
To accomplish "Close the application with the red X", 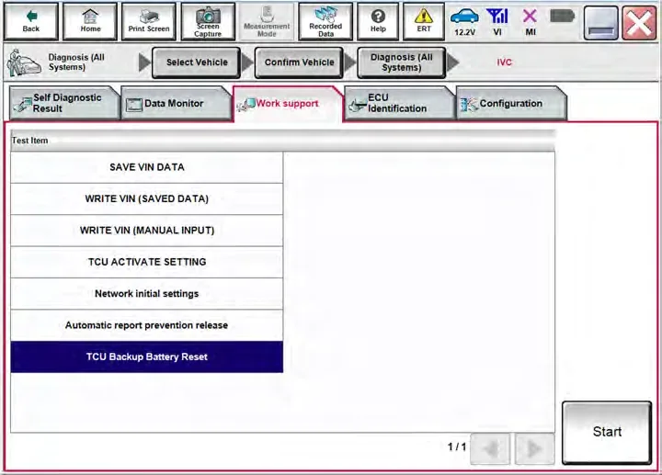I will click(639, 23).
